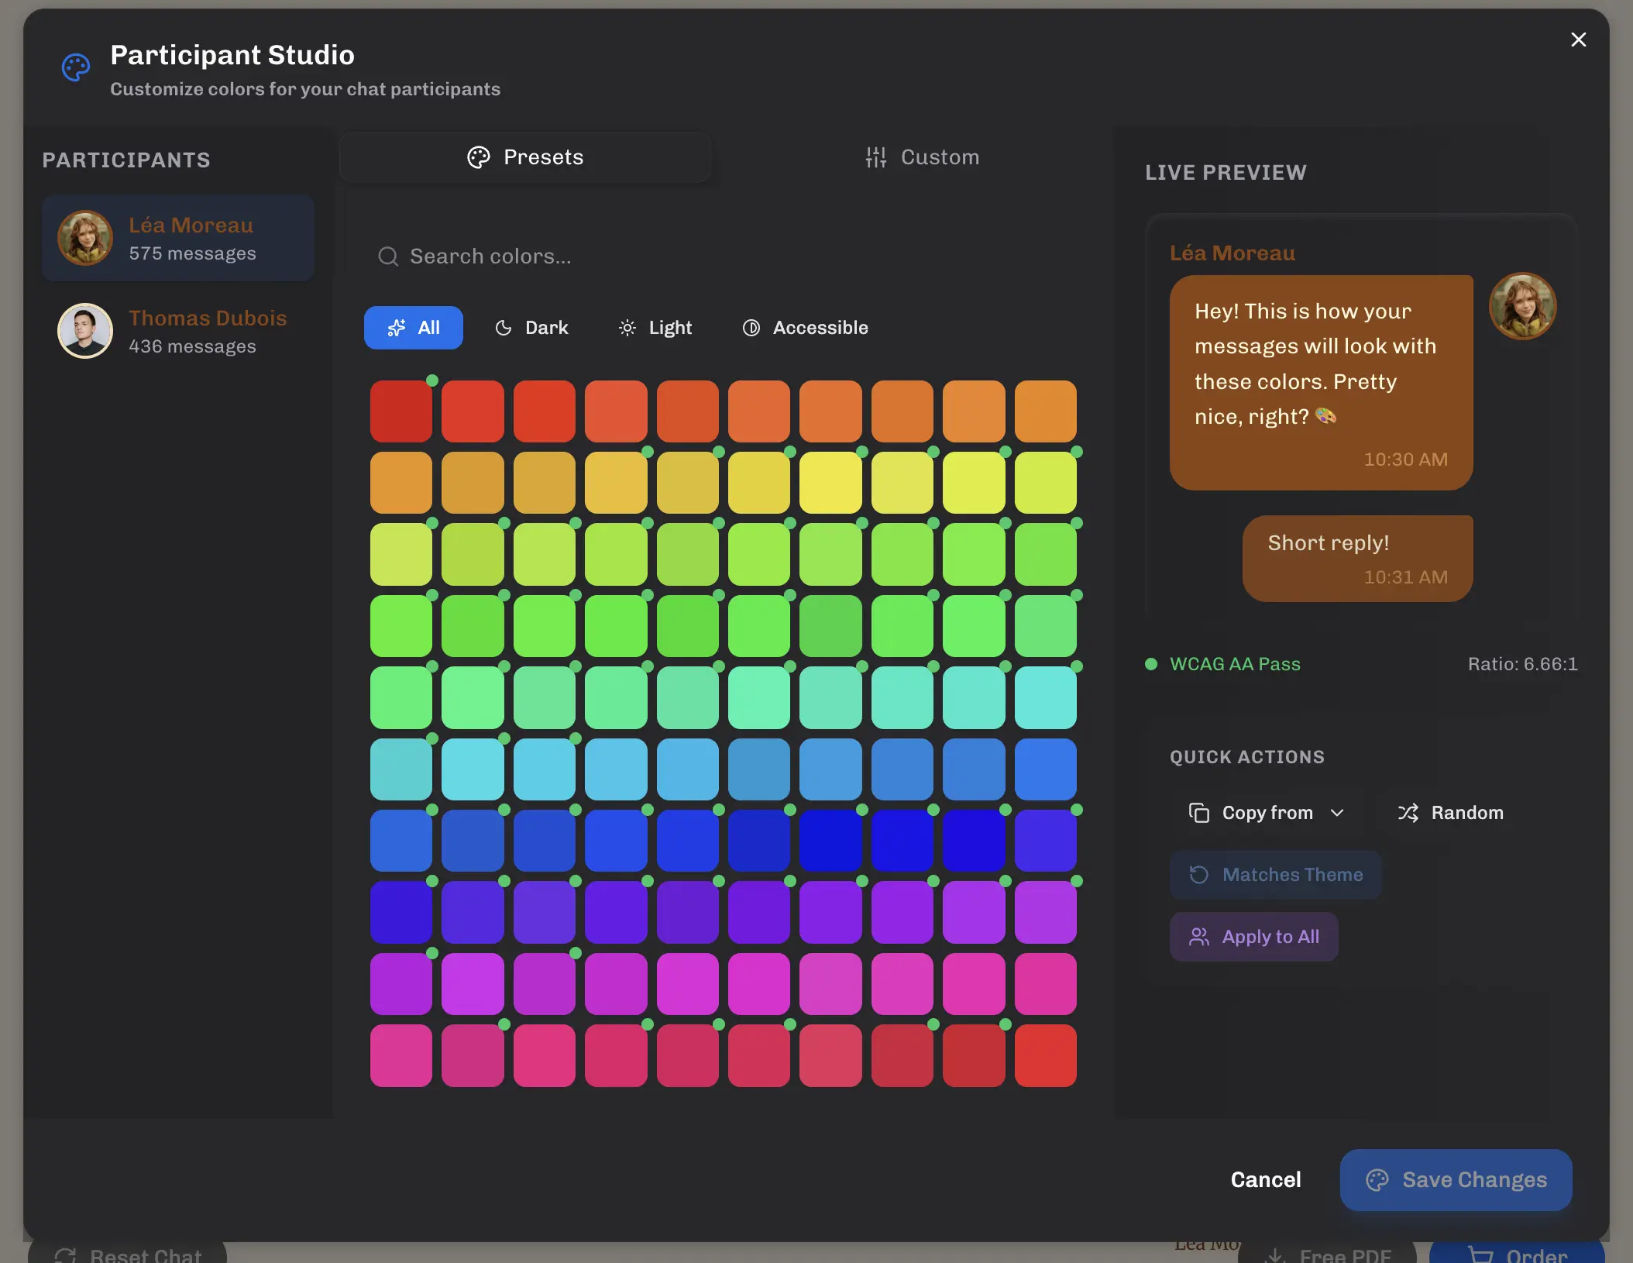
Task: Click Cancel
Action: 1266,1180
